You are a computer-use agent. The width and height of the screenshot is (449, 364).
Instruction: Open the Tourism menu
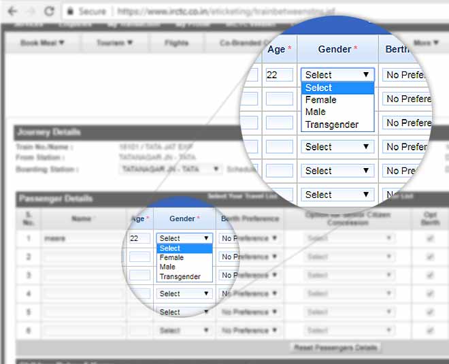pyautogui.click(x=114, y=43)
